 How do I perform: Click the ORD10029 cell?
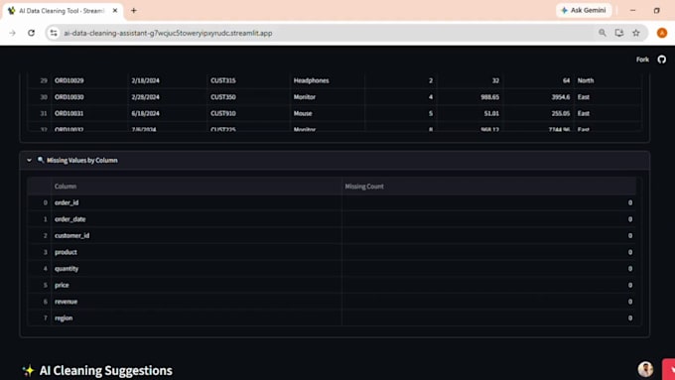pyautogui.click(x=89, y=80)
